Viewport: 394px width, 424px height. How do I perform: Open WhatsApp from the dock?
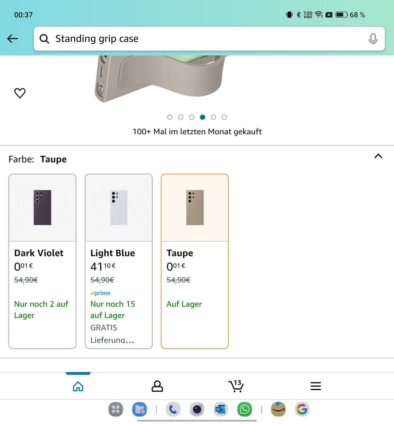pyautogui.click(x=244, y=409)
